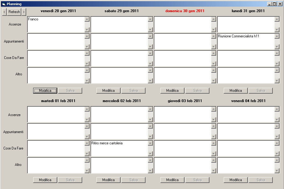Advance to next days with the right arrow button

[24, 12]
